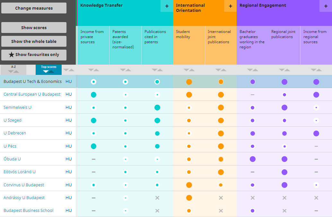Image resolution: width=332 pixels, height=217 pixels.
Task: Click Óbuda U Bachelor graduates in region dot
Action: [253, 159]
